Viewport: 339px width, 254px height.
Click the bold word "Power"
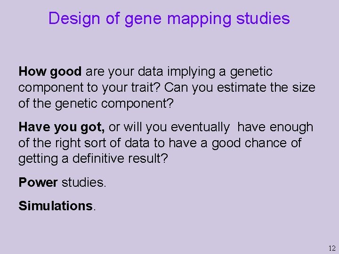(38, 182)
